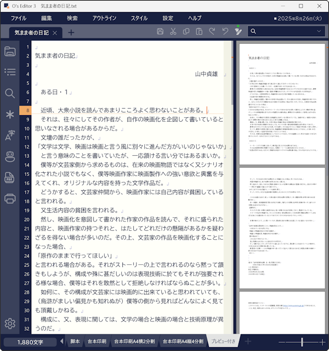The width and height of the screenshot is (329, 351).
Task: Open the スタイル menu
Action: pyautogui.click(x=139, y=18)
